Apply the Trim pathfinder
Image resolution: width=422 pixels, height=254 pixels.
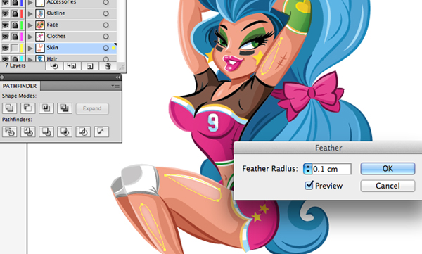27,132
